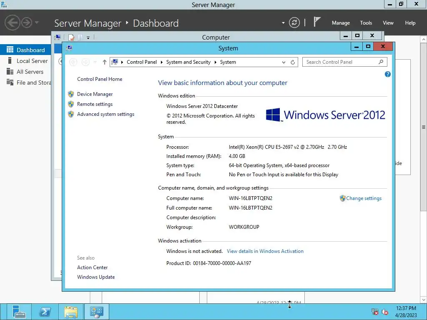The width and height of the screenshot is (427, 320).
Task: Select All Servers in Server Manager sidebar
Action: (25, 72)
